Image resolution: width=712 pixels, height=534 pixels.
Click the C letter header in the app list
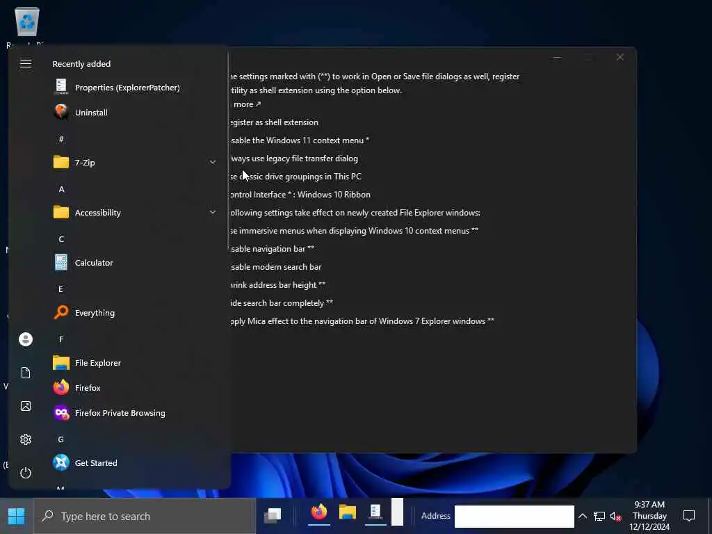[61, 239]
